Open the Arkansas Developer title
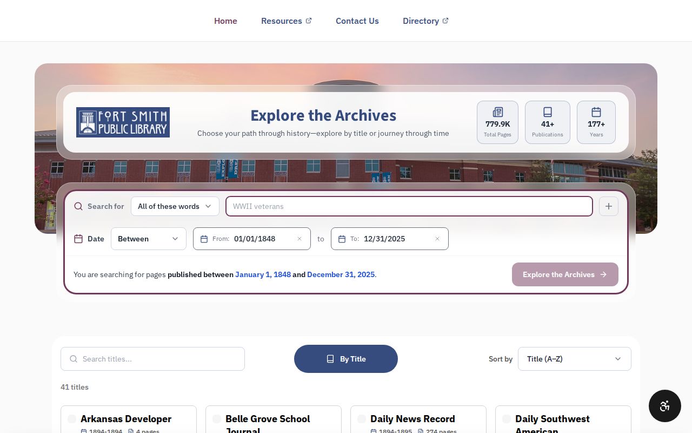This screenshot has height=433, width=692. click(126, 419)
